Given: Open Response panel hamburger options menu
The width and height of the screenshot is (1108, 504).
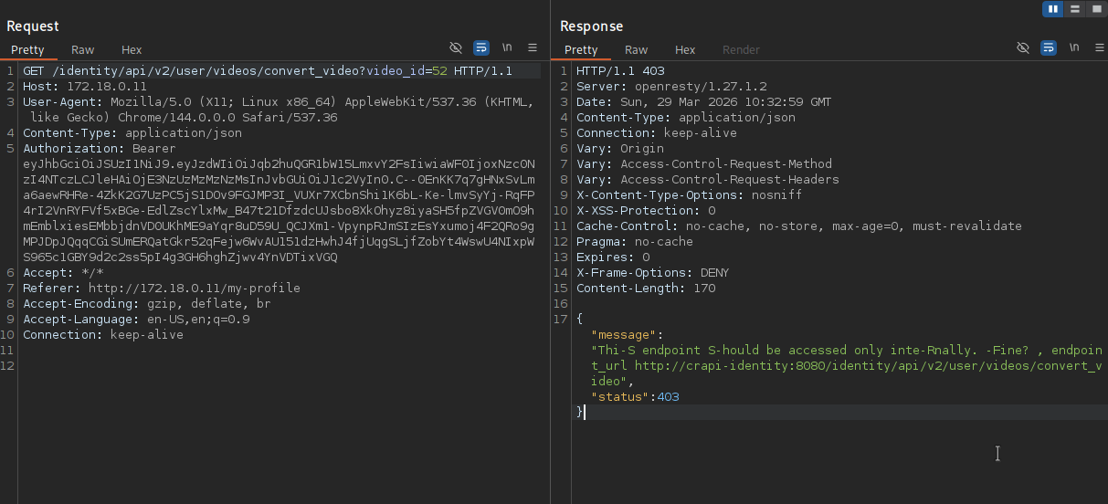Looking at the screenshot, I should (1098, 47).
